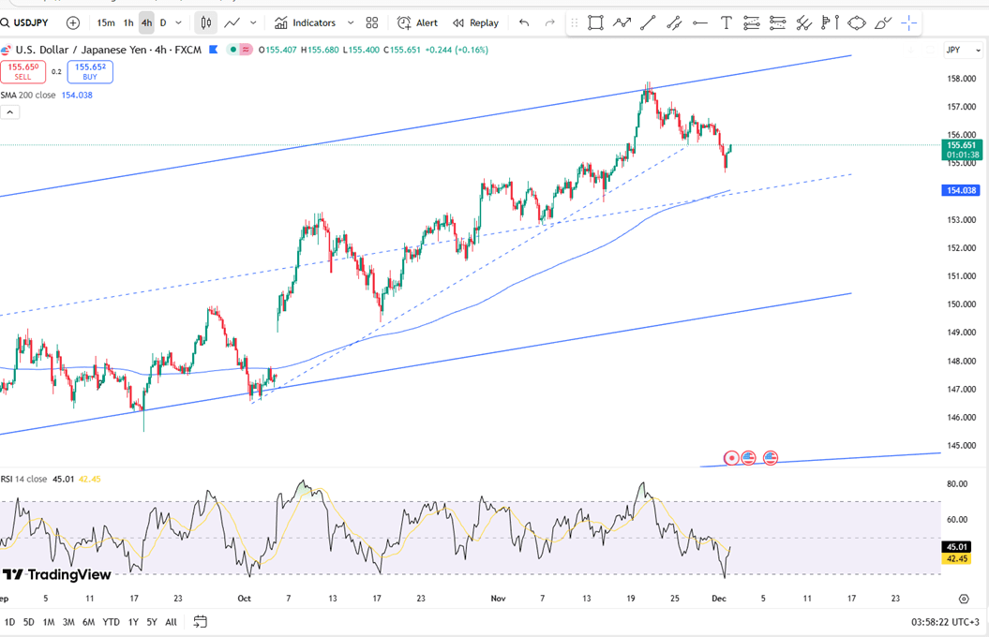Open the Indicators menu

[305, 22]
